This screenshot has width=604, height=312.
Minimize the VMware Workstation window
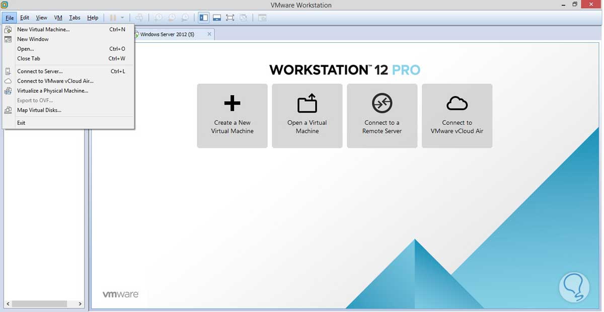[x=563, y=5]
